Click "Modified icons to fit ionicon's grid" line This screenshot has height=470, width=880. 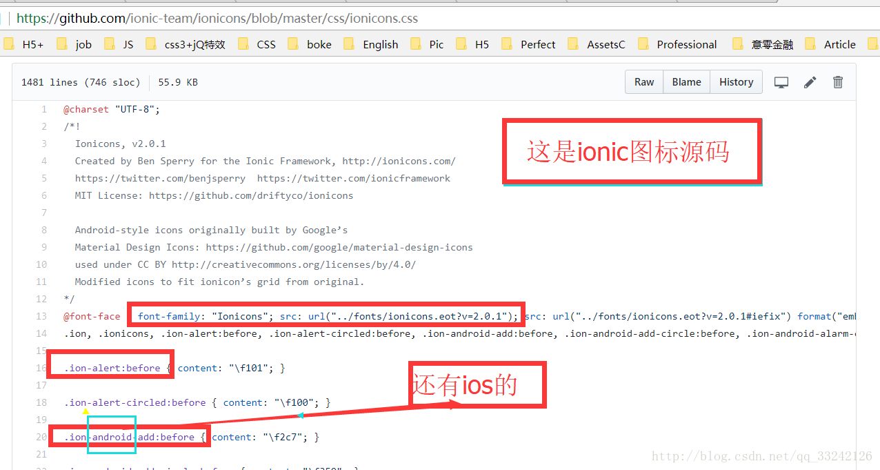click(x=219, y=282)
